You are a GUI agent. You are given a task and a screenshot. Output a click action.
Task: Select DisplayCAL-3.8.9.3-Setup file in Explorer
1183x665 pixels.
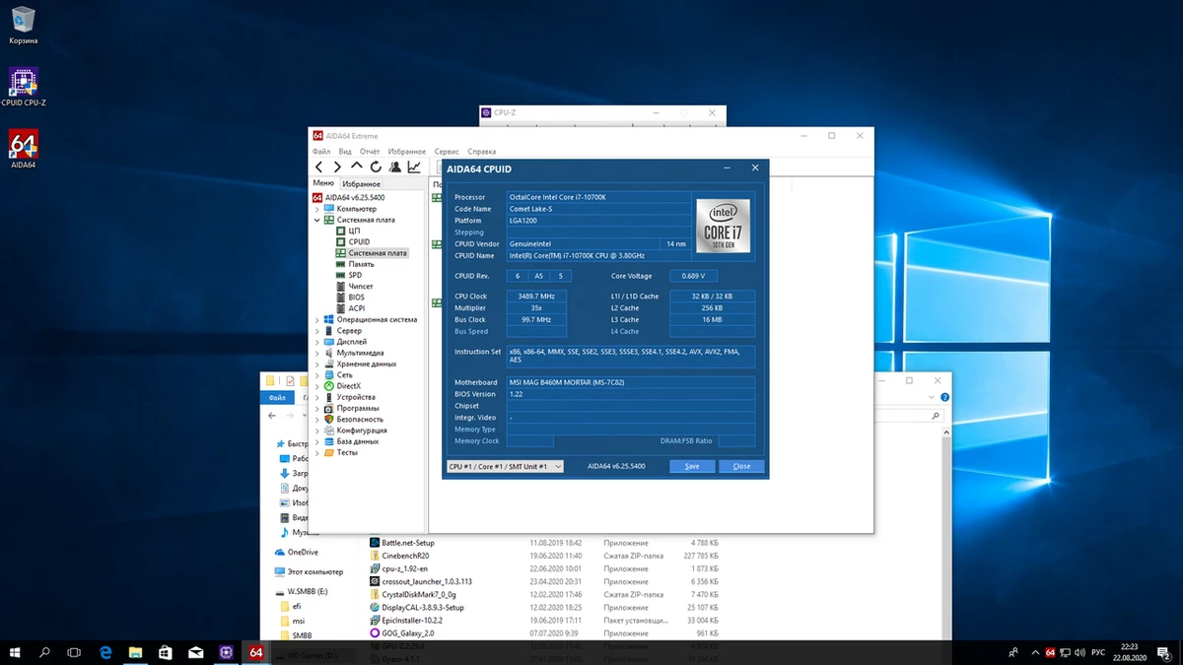417,607
